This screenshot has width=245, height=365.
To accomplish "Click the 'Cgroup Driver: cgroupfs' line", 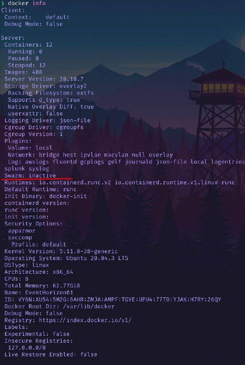I will pos(44,128).
